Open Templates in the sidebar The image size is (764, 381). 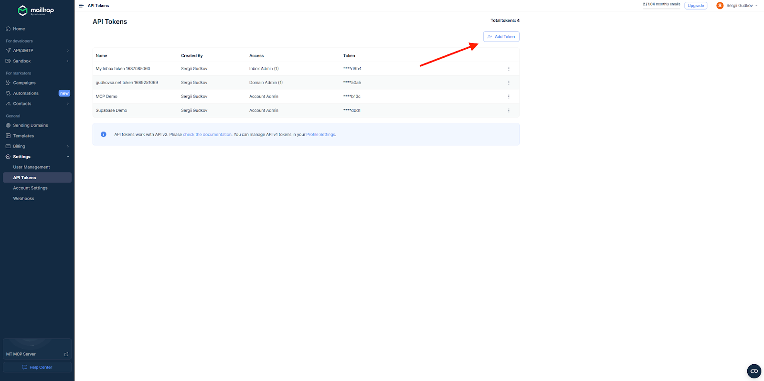23,136
